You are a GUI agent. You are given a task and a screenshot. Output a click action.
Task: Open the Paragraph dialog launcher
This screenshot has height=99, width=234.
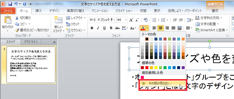pos(227,35)
